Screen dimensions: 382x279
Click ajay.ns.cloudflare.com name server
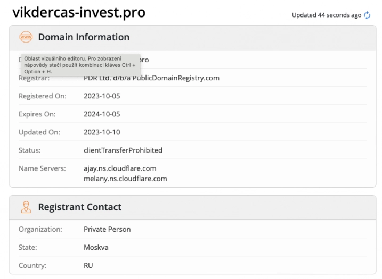(x=120, y=168)
